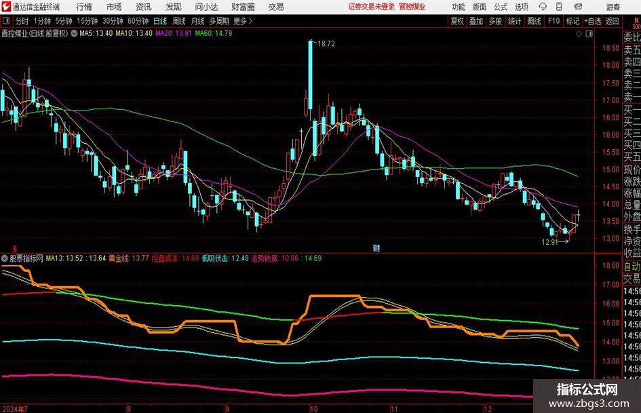Image resolution: width=641 pixels, height=413 pixels.
Task: Click the 低吸伏击: 12.48 indicator value
Action: (x=225, y=258)
